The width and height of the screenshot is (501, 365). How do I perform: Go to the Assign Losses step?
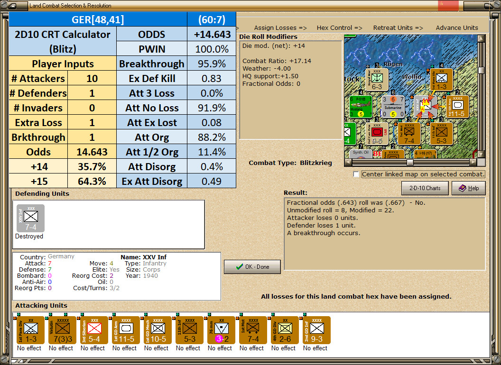pos(280,28)
